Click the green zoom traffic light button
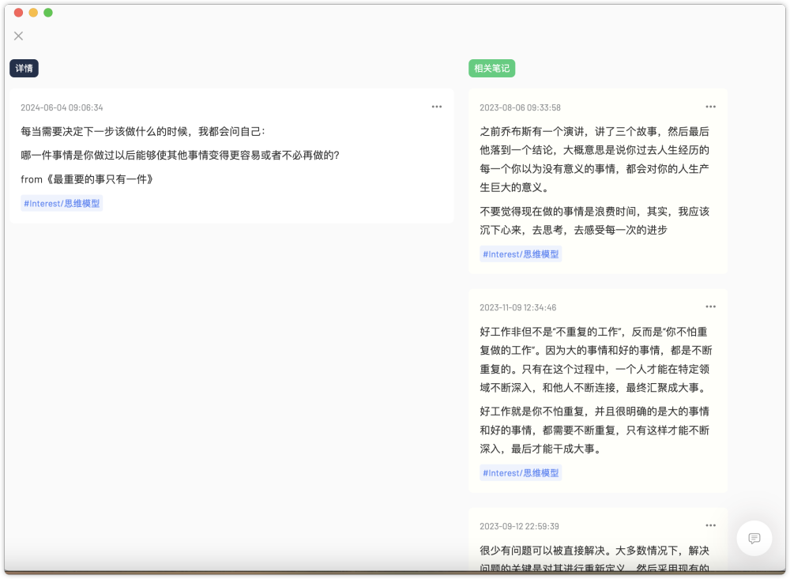The image size is (790, 579). point(50,13)
